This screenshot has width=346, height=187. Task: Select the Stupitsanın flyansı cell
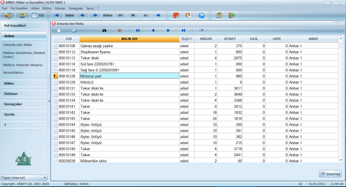(129, 52)
